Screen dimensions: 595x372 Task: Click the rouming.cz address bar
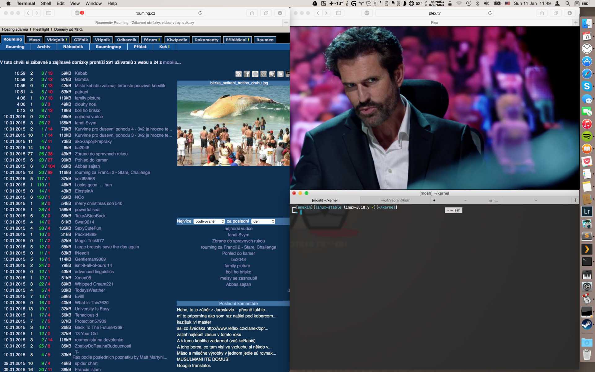pyautogui.click(x=145, y=13)
